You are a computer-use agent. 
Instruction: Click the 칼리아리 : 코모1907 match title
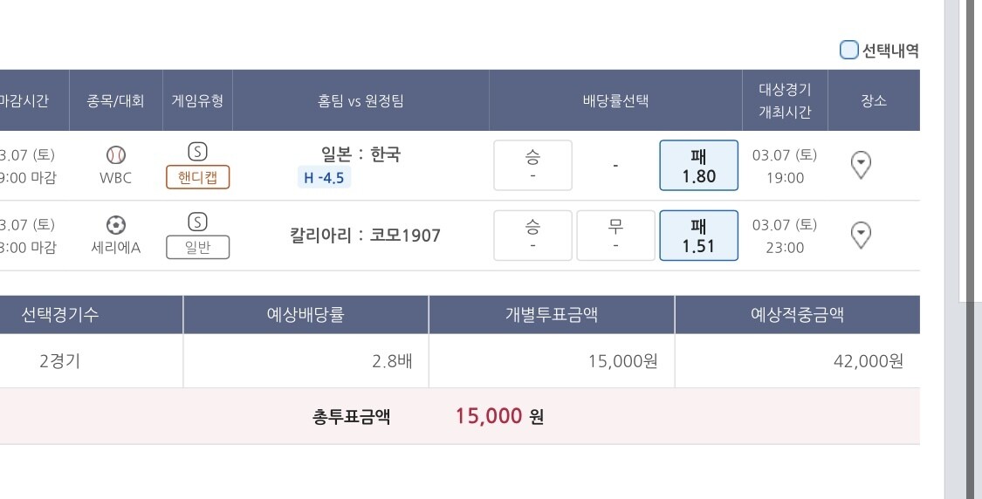365,235
